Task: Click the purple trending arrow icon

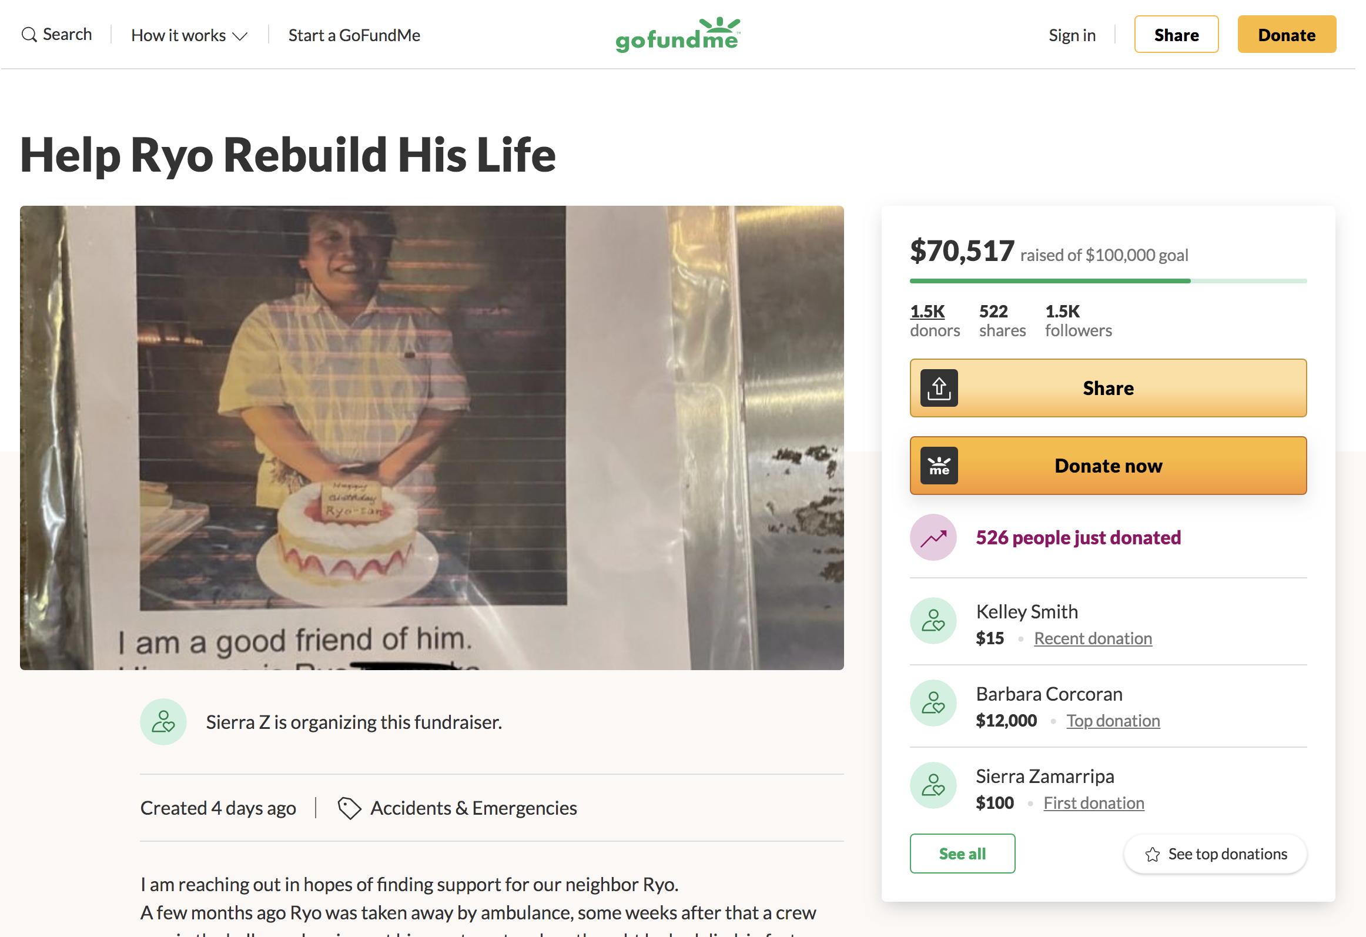Action: tap(933, 537)
